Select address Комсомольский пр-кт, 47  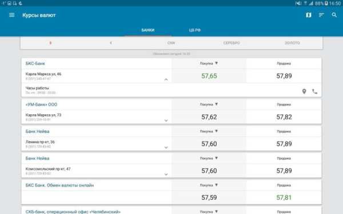pyautogui.click(x=48, y=168)
